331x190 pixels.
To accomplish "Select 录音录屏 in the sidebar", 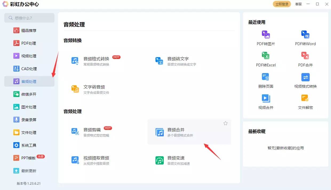I will tap(29, 120).
